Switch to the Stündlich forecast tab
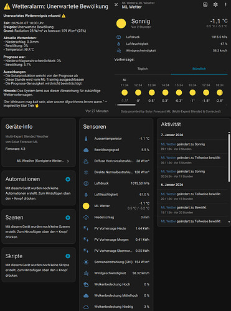The height and width of the screenshot is (311, 231). 199,68
